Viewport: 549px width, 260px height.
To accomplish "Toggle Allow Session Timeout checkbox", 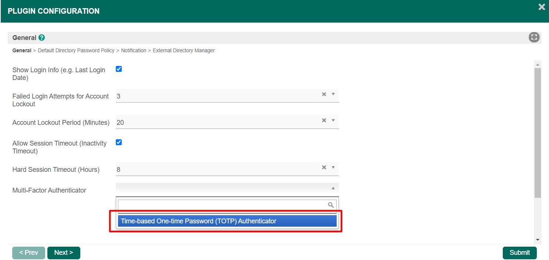I will click(x=119, y=143).
